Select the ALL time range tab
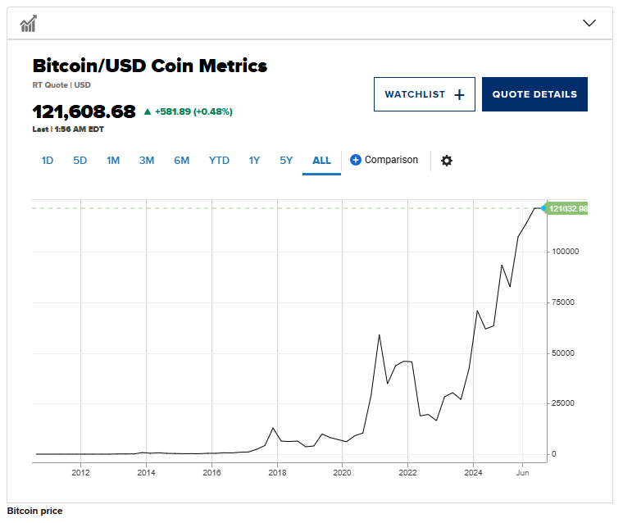 click(x=321, y=161)
